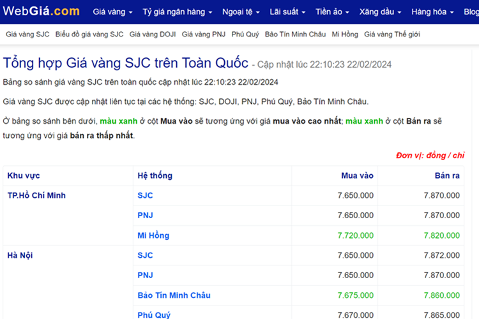Open the WebGiá.com home logo

tap(42, 11)
